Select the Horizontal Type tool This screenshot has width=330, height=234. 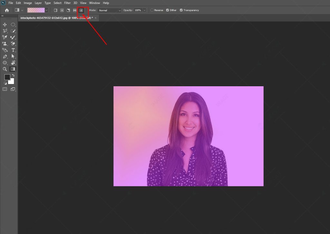pyautogui.click(x=13, y=50)
